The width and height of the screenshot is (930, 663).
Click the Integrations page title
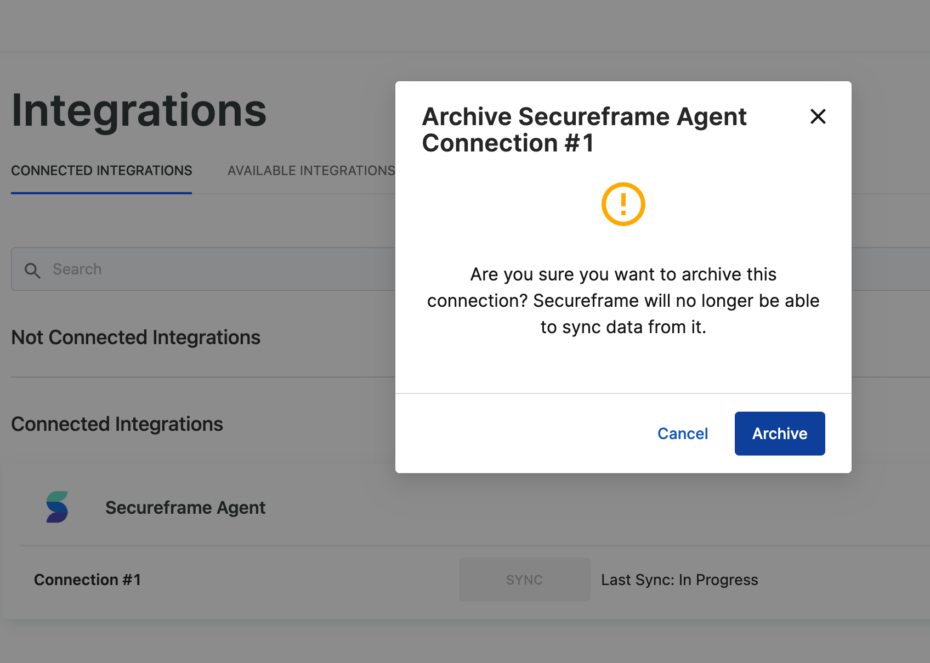[x=139, y=110]
